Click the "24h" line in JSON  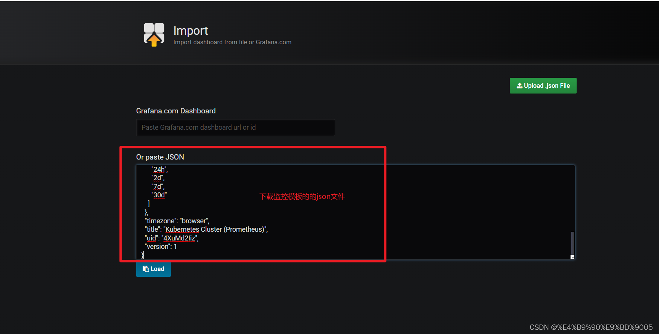(159, 169)
